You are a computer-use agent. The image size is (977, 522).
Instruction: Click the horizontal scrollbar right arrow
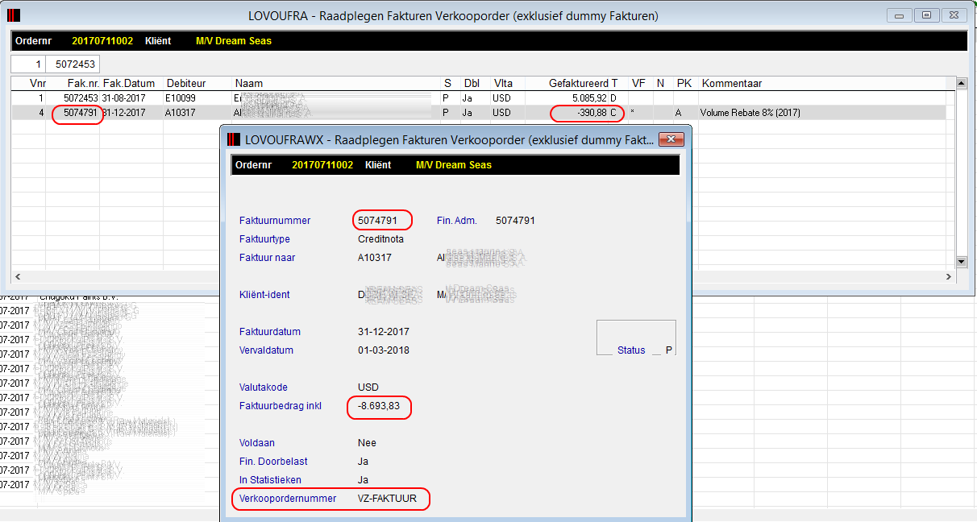(x=948, y=276)
